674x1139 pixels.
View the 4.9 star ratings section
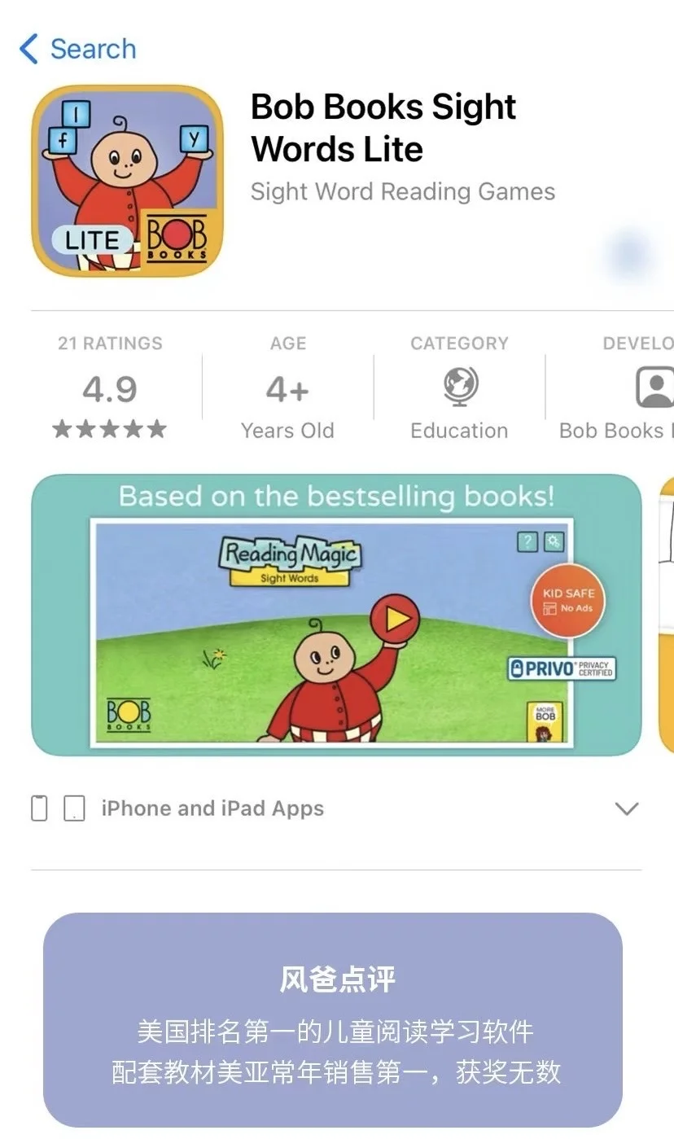[x=110, y=388]
